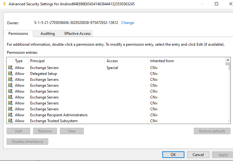Confirm the dialog with OK
This screenshot has width=233, height=161.
[x=173, y=154]
